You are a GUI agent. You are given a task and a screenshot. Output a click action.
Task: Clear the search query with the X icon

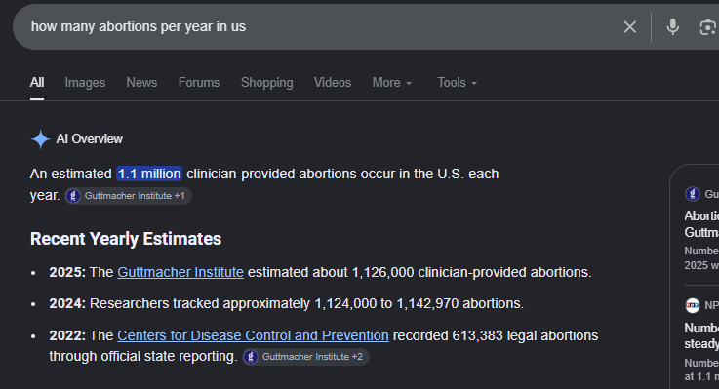[630, 27]
